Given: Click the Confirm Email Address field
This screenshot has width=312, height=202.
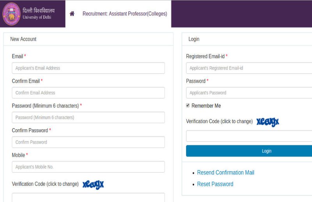Looking at the screenshot, I should coord(88,93).
